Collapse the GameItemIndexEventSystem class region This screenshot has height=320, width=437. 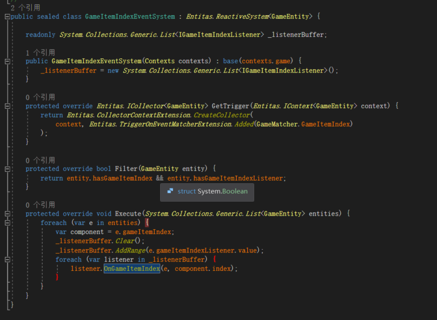pos(8,17)
